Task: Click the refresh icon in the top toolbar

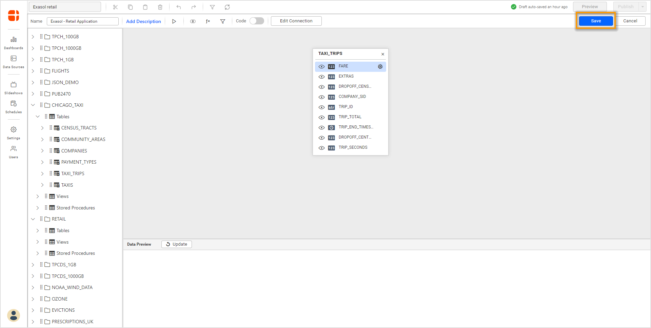Action: click(x=227, y=7)
